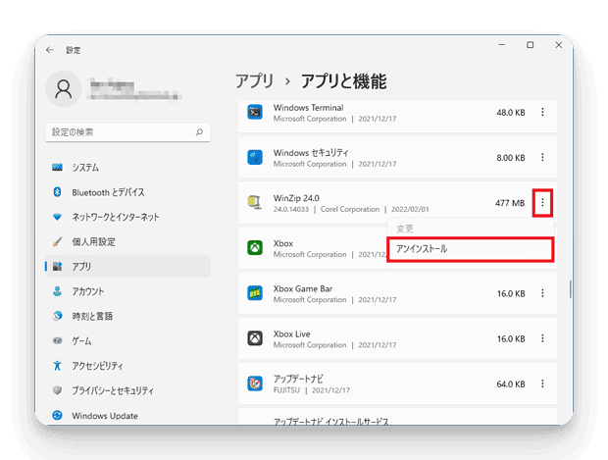Open more options for Xbox Game Bar
Image resolution: width=608 pixels, height=460 pixels.
542,293
